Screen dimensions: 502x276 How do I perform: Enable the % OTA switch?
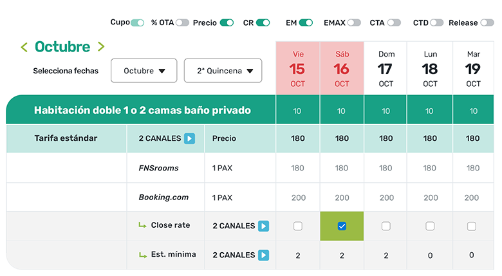[182, 23]
